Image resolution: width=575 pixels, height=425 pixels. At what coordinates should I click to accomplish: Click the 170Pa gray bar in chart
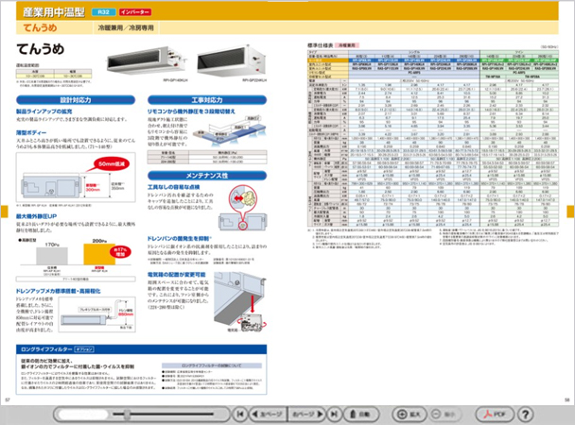coord(52,256)
